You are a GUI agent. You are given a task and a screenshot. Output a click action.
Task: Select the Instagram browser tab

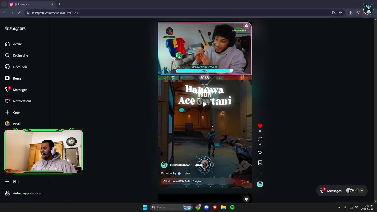coord(32,4)
